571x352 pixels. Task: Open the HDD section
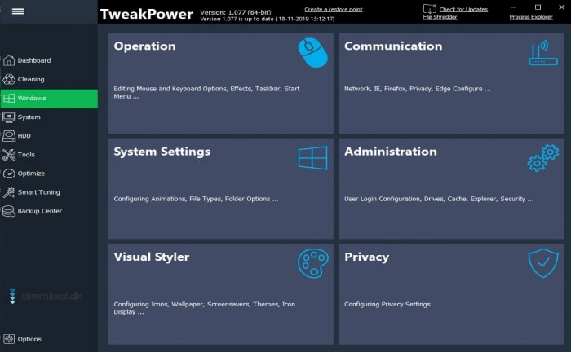click(x=24, y=136)
